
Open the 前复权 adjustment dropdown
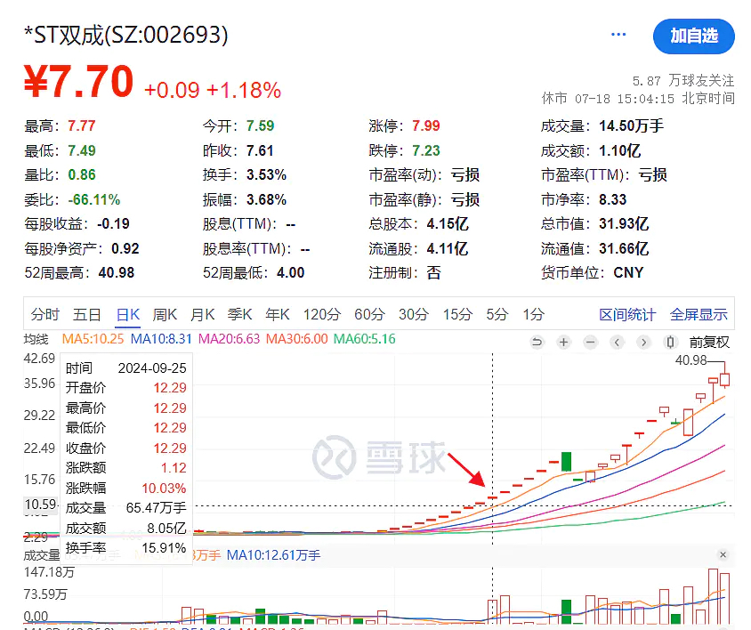(709, 342)
